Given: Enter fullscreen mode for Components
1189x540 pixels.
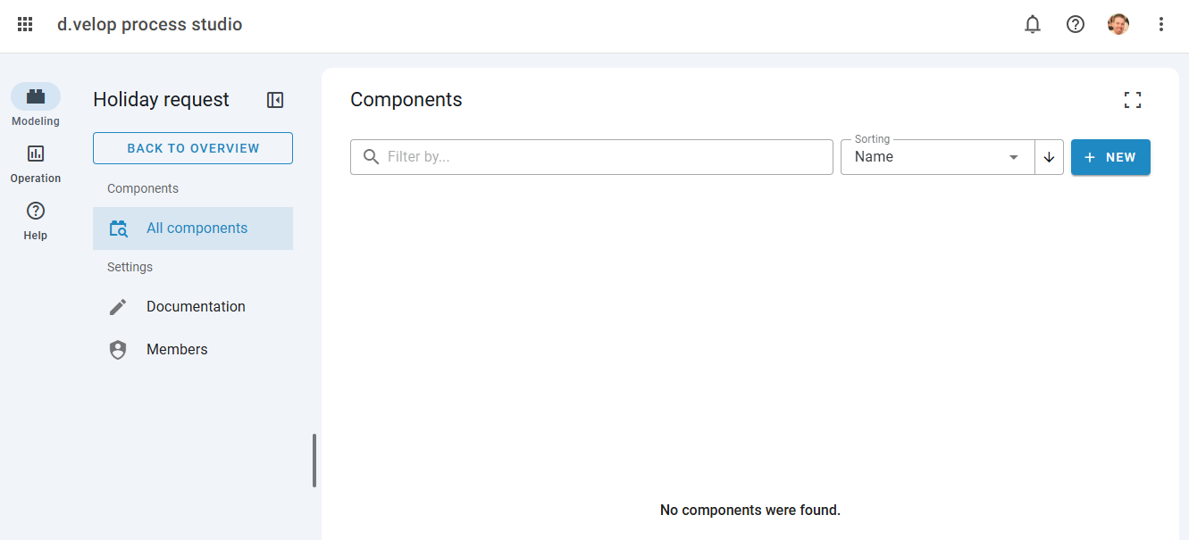Looking at the screenshot, I should [1133, 100].
